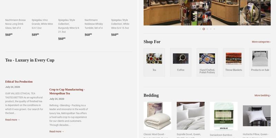Viewport: 276px width, 138px height.
Task: Open Nachtmann Bossa Nova Long Drink Glass
Action: [x=16, y=24]
